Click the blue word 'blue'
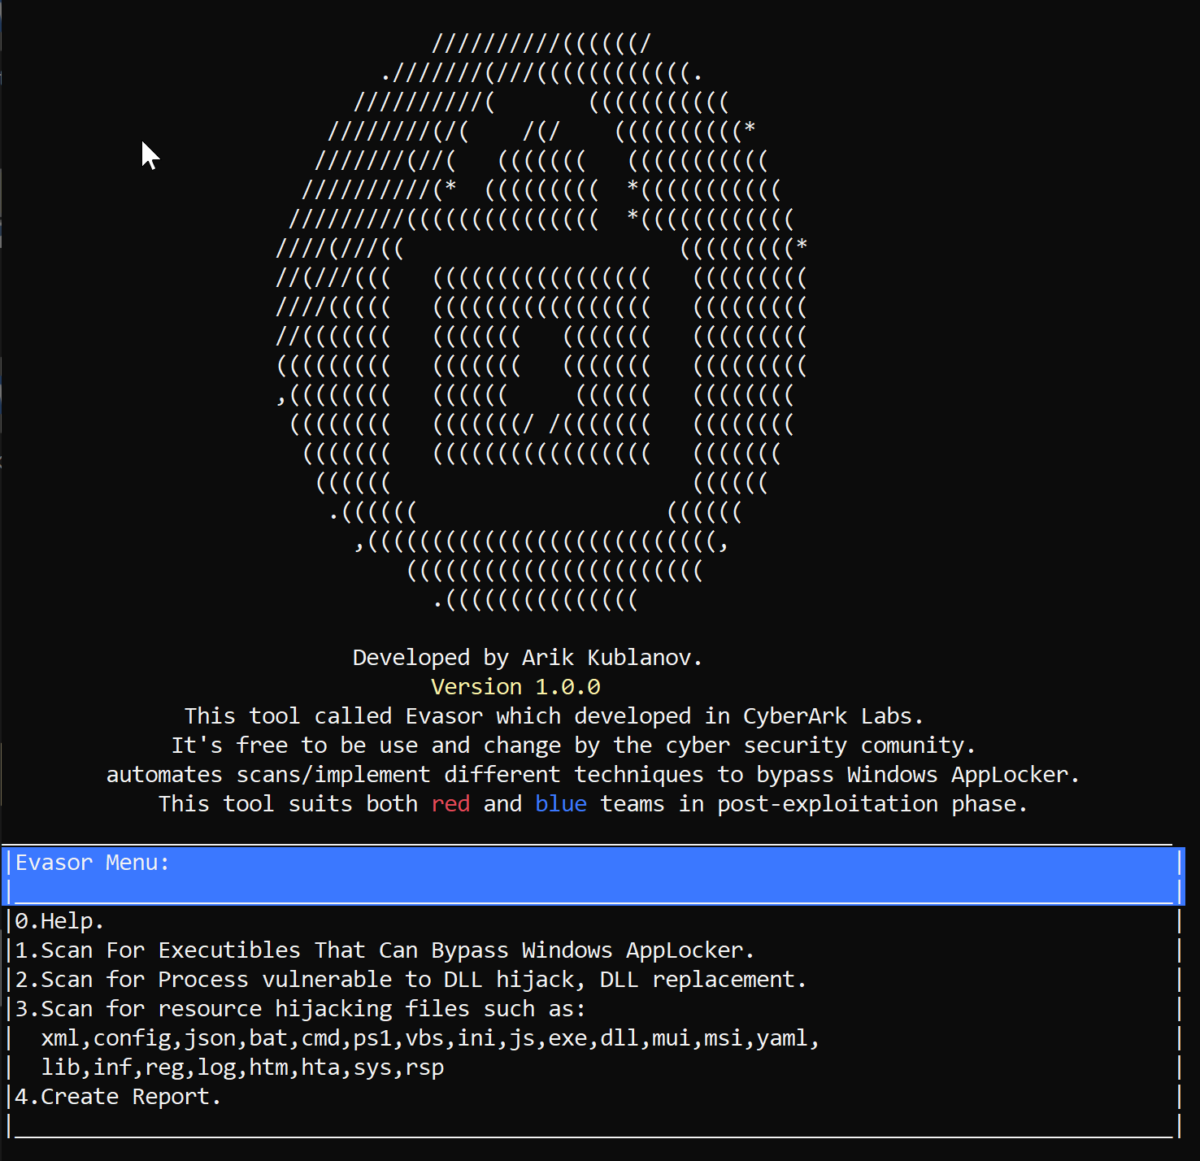Viewport: 1200px width, 1161px height. point(561,804)
